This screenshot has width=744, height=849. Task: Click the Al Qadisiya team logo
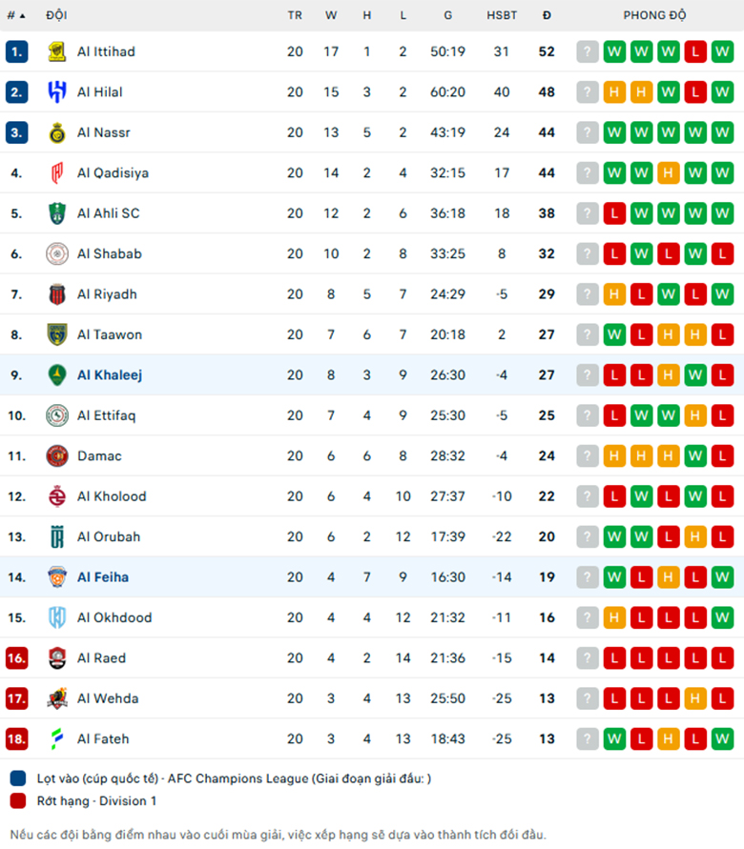coord(57,172)
